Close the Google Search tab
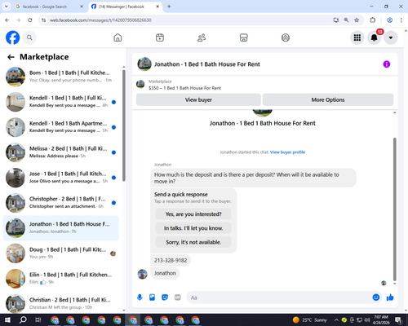Screen dimensions: 408x326 (82, 7)
